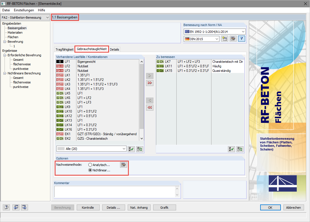Viewport: 310px width, 222px height.
Task: Open the Hilfe menu
Action: [42, 10]
